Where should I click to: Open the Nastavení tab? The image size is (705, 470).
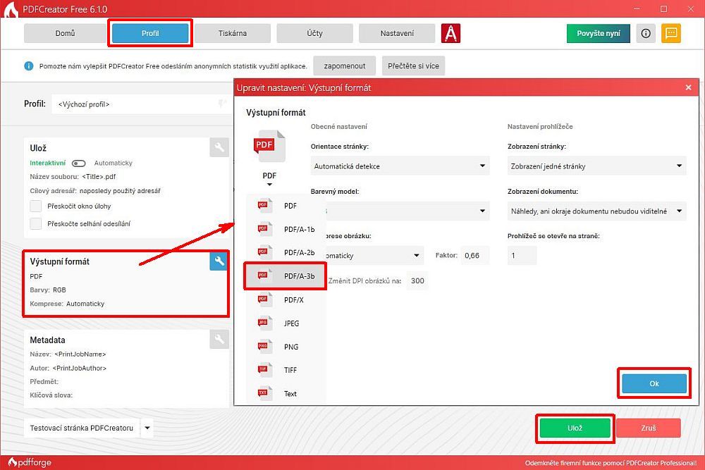tap(396, 33)
